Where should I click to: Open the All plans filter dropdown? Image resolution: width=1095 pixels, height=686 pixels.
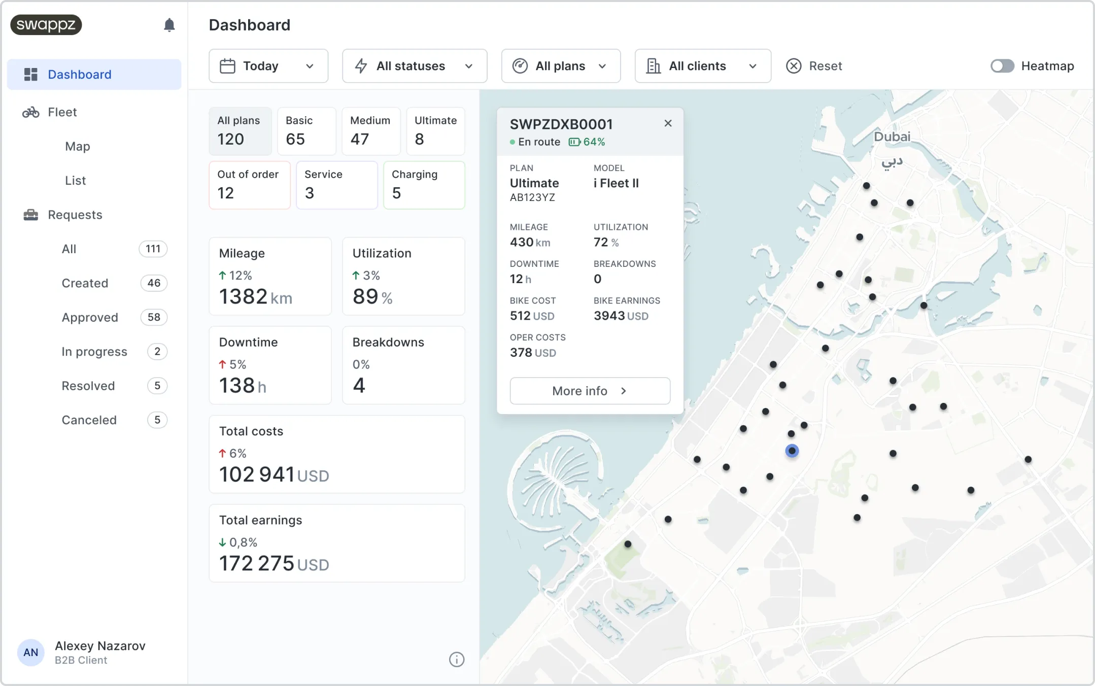click(560, 66)
